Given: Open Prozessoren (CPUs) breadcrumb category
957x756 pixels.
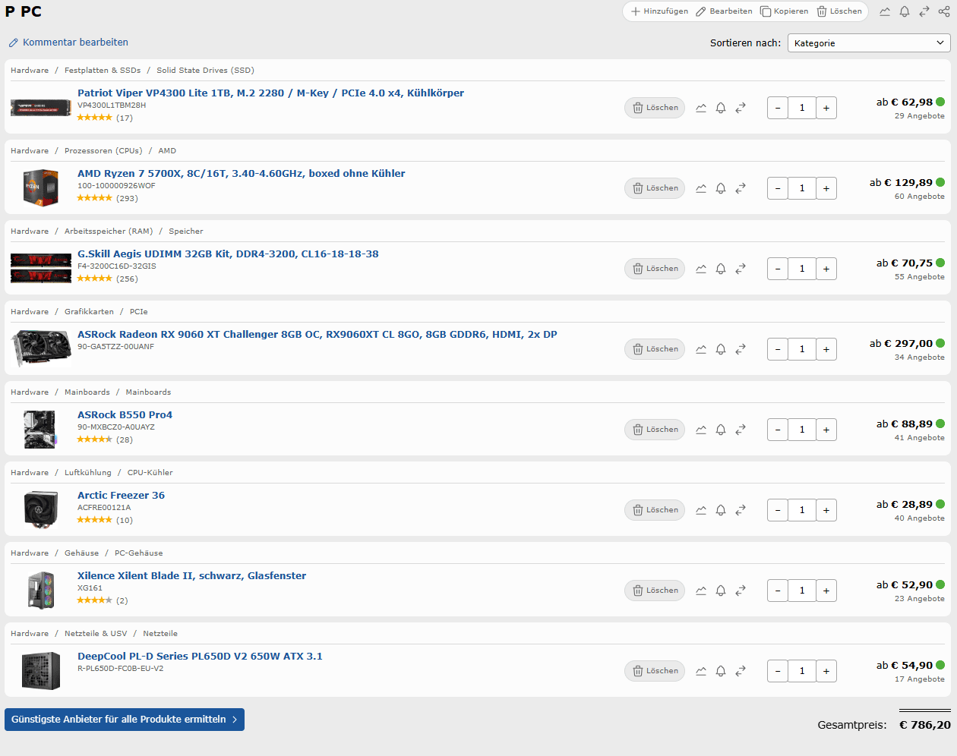Looking at the screenshot, I should [103, 151].
